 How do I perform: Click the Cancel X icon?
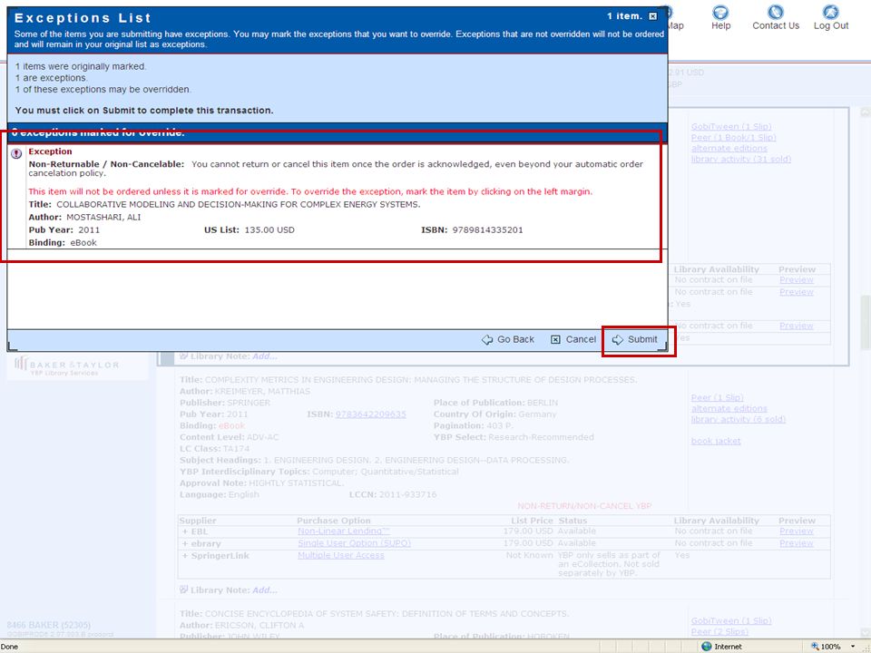[x=555, y=339]
